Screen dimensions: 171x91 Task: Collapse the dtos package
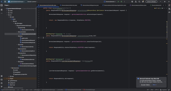tap(17, 36)
